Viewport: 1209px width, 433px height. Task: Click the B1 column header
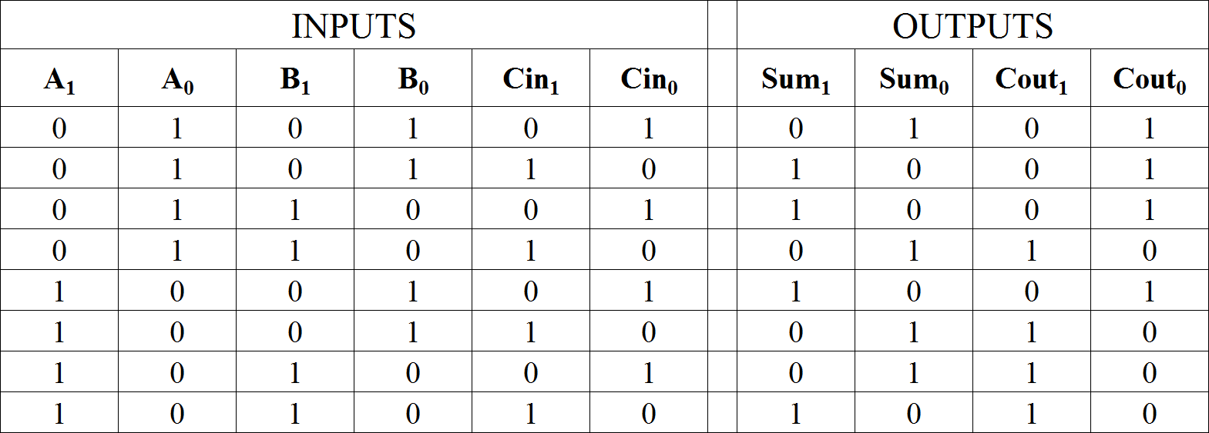coord(295,79)
